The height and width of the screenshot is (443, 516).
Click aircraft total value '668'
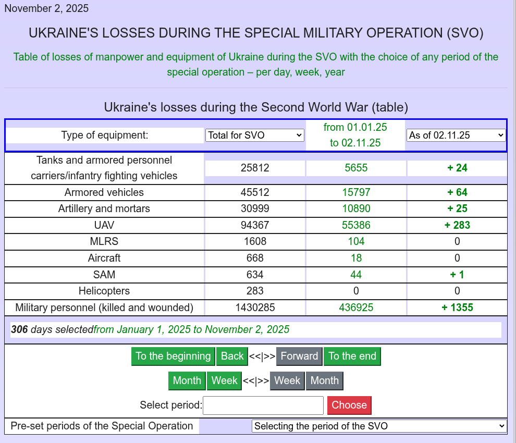(x=255, y=258)
